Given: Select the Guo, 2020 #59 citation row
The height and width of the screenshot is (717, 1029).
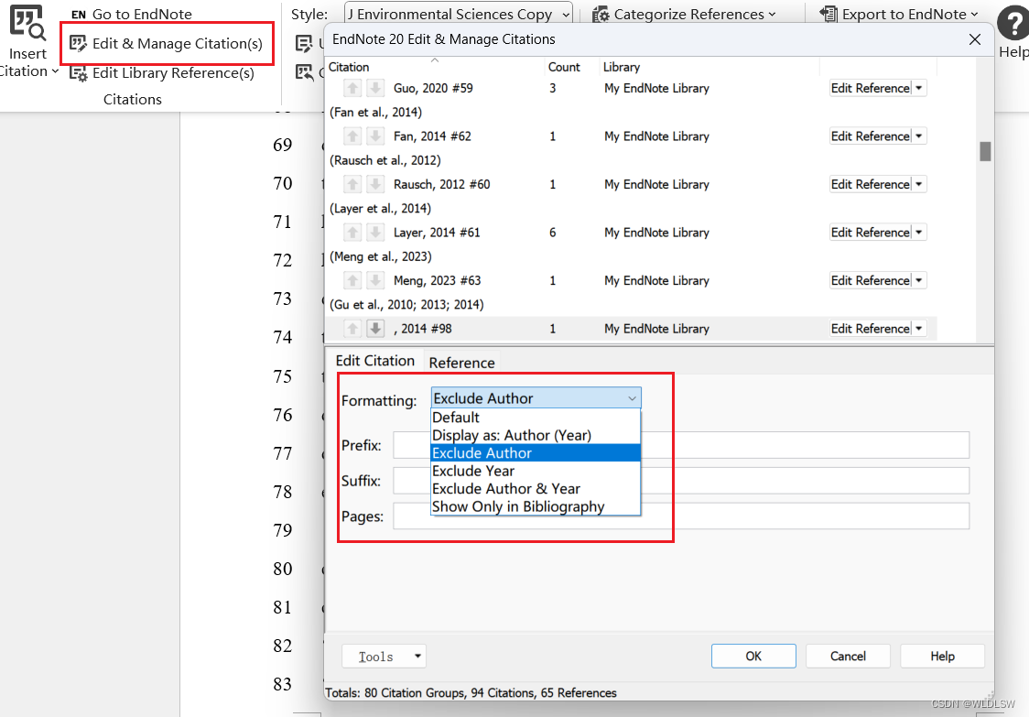Looking at the screenshot, I should tap(632, 88).
